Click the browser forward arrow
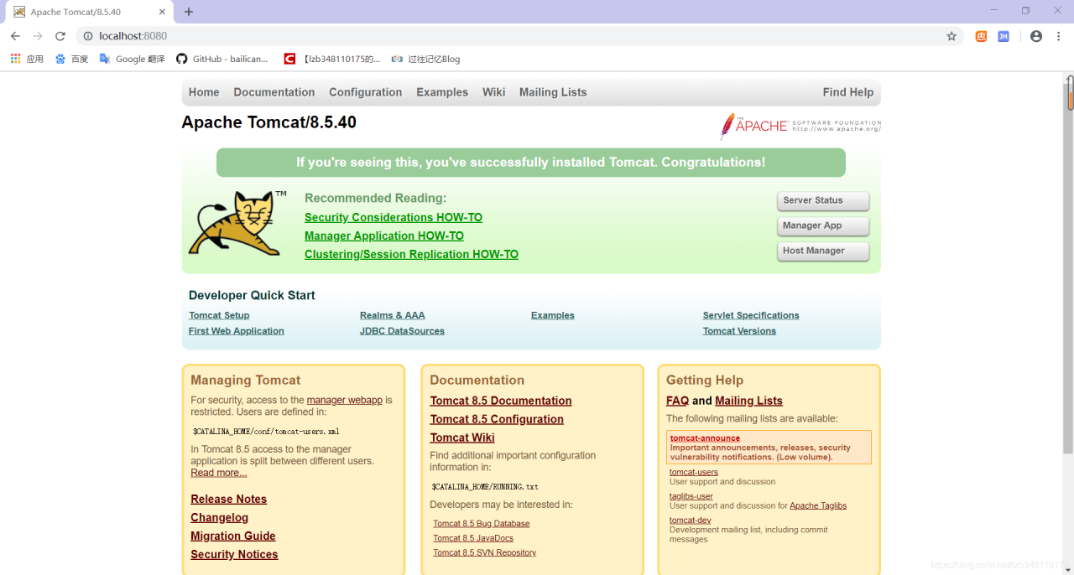This screenshot has width=1074, height=575. click(x=38, y=36)
